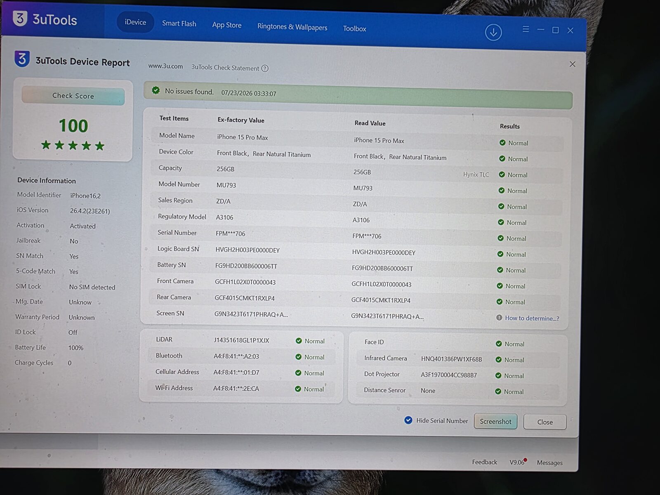Click Device Color row's Normal check icon
The image size is (660, 495).
tap(502, 159)
